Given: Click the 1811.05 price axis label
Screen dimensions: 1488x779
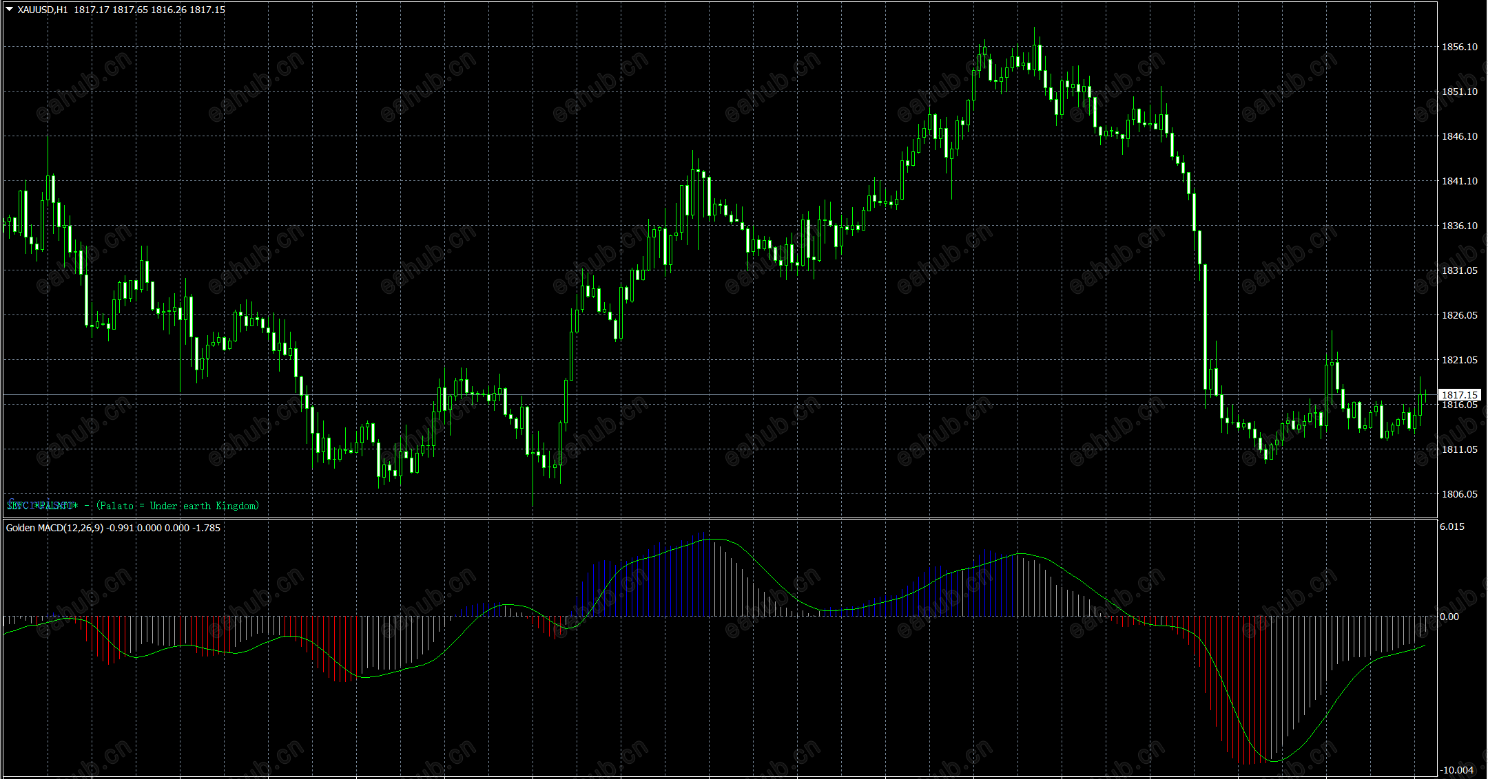Looking at the screenshot, I should click(1459, 449).
